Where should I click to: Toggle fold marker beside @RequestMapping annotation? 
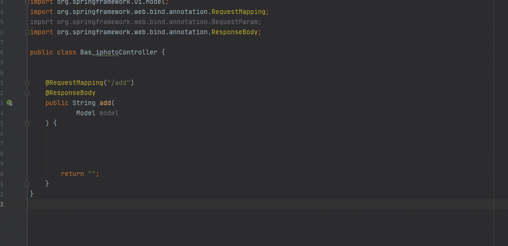click(x=27, y=83)
